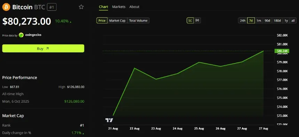
Task: Switch to candlestick chart view icon
Action: click(197, 20)
